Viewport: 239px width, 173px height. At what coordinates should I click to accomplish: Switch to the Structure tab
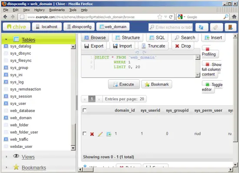pyautogui.click(x=128, y=38)
